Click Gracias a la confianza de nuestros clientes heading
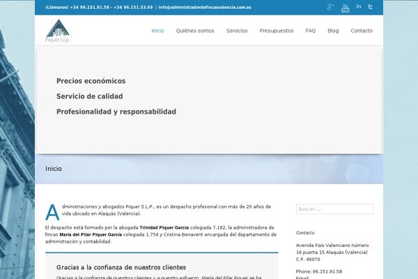This screenshot has height=279, width=418. pyautogui.click(x=121, y=267)
